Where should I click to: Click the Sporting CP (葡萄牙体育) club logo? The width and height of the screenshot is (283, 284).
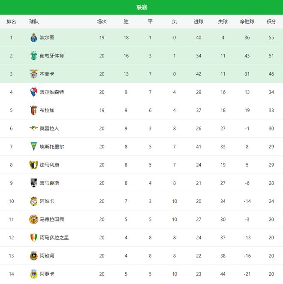point(34,56)
